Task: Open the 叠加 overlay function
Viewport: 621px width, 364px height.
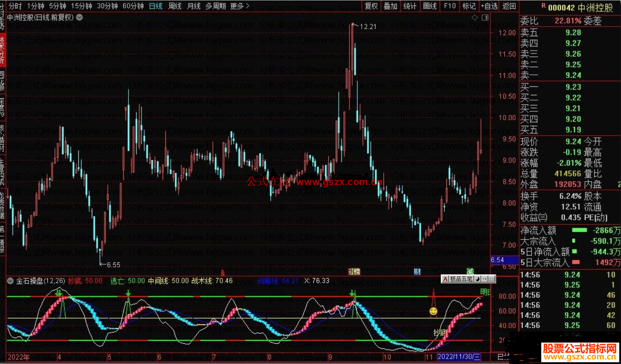Action: 390,6
